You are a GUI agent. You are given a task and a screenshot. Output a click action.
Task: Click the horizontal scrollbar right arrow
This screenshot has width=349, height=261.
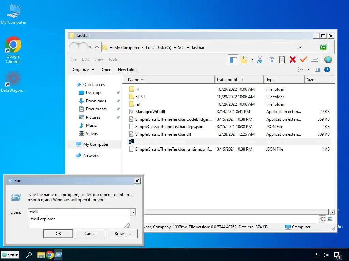coord(332,212)
